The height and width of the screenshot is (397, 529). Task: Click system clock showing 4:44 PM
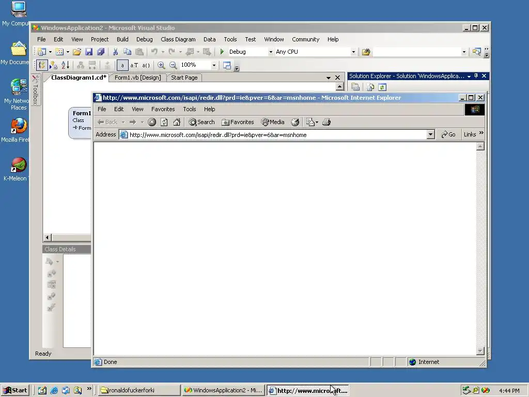(509, 391)
